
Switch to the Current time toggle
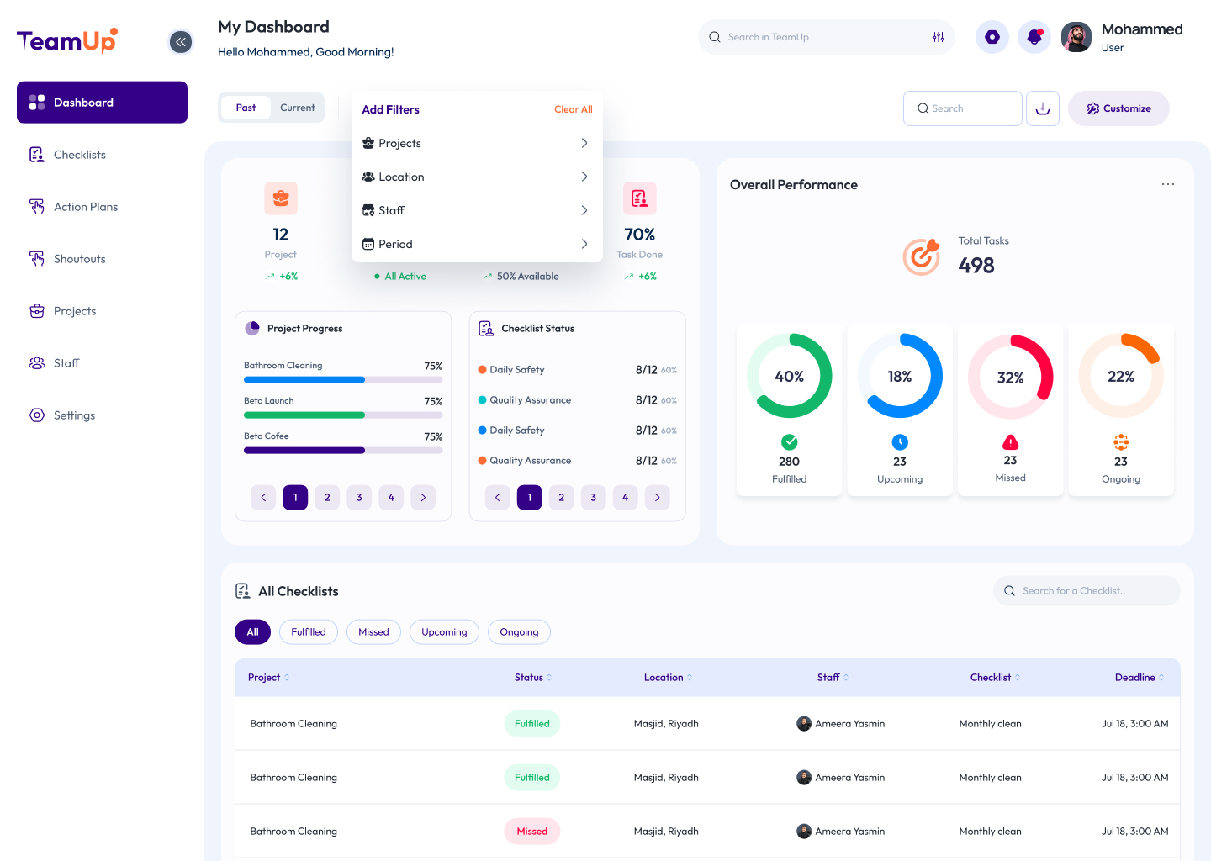point(297,108)
